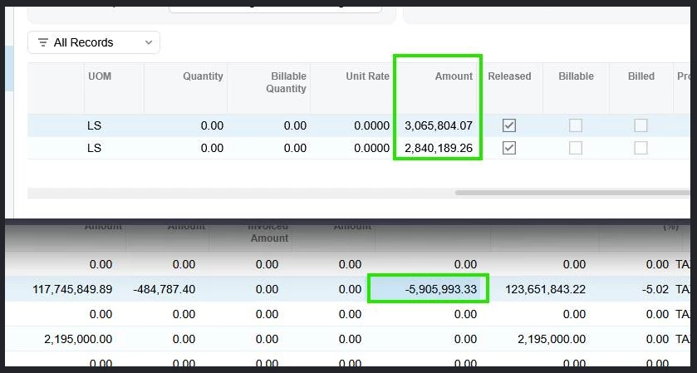Screen dimensions: 697x373
Task: Click the Billable column header
Action: pos(576,76)
